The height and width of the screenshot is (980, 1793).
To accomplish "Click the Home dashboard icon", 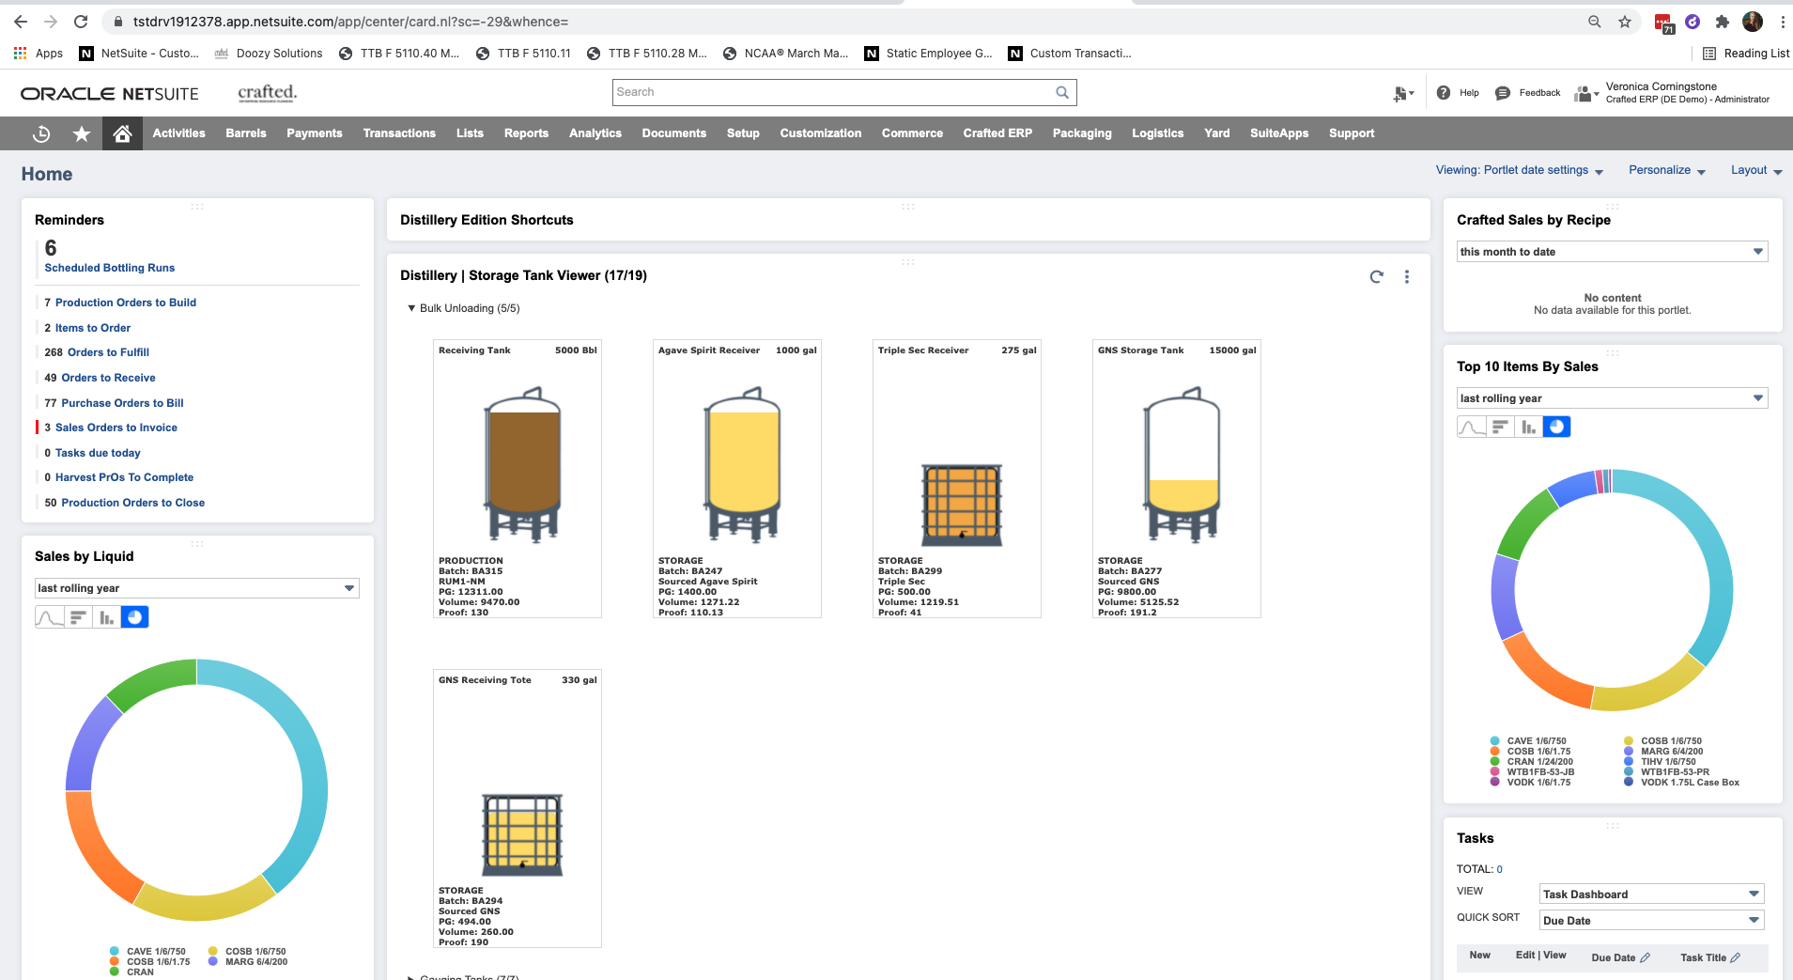I will coord(121,133).
